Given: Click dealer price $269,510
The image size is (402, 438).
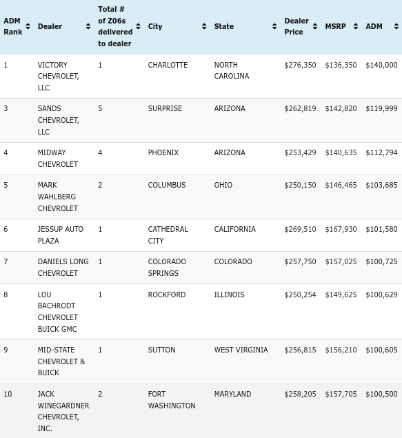Looking at the screenshot, I should tap(300, 229).
